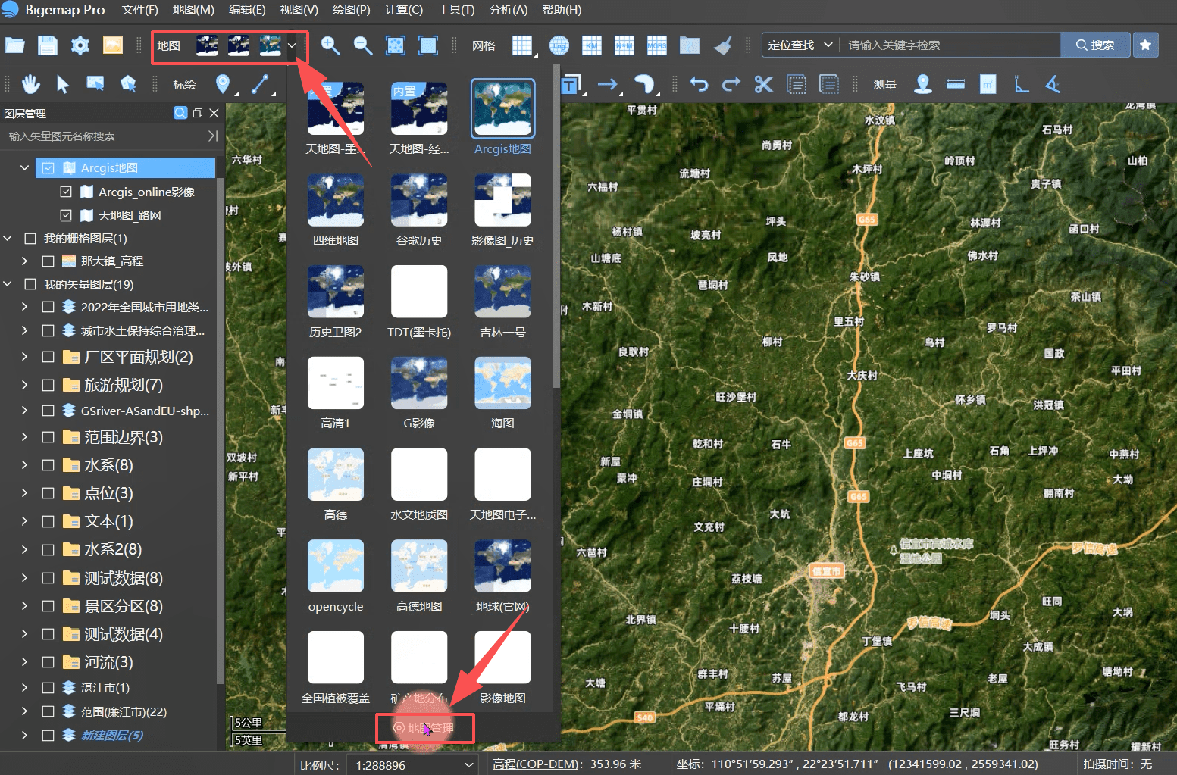Click the 搜索 search button
This screenshot has width=1177, height=775.
tap(1095, 45)
